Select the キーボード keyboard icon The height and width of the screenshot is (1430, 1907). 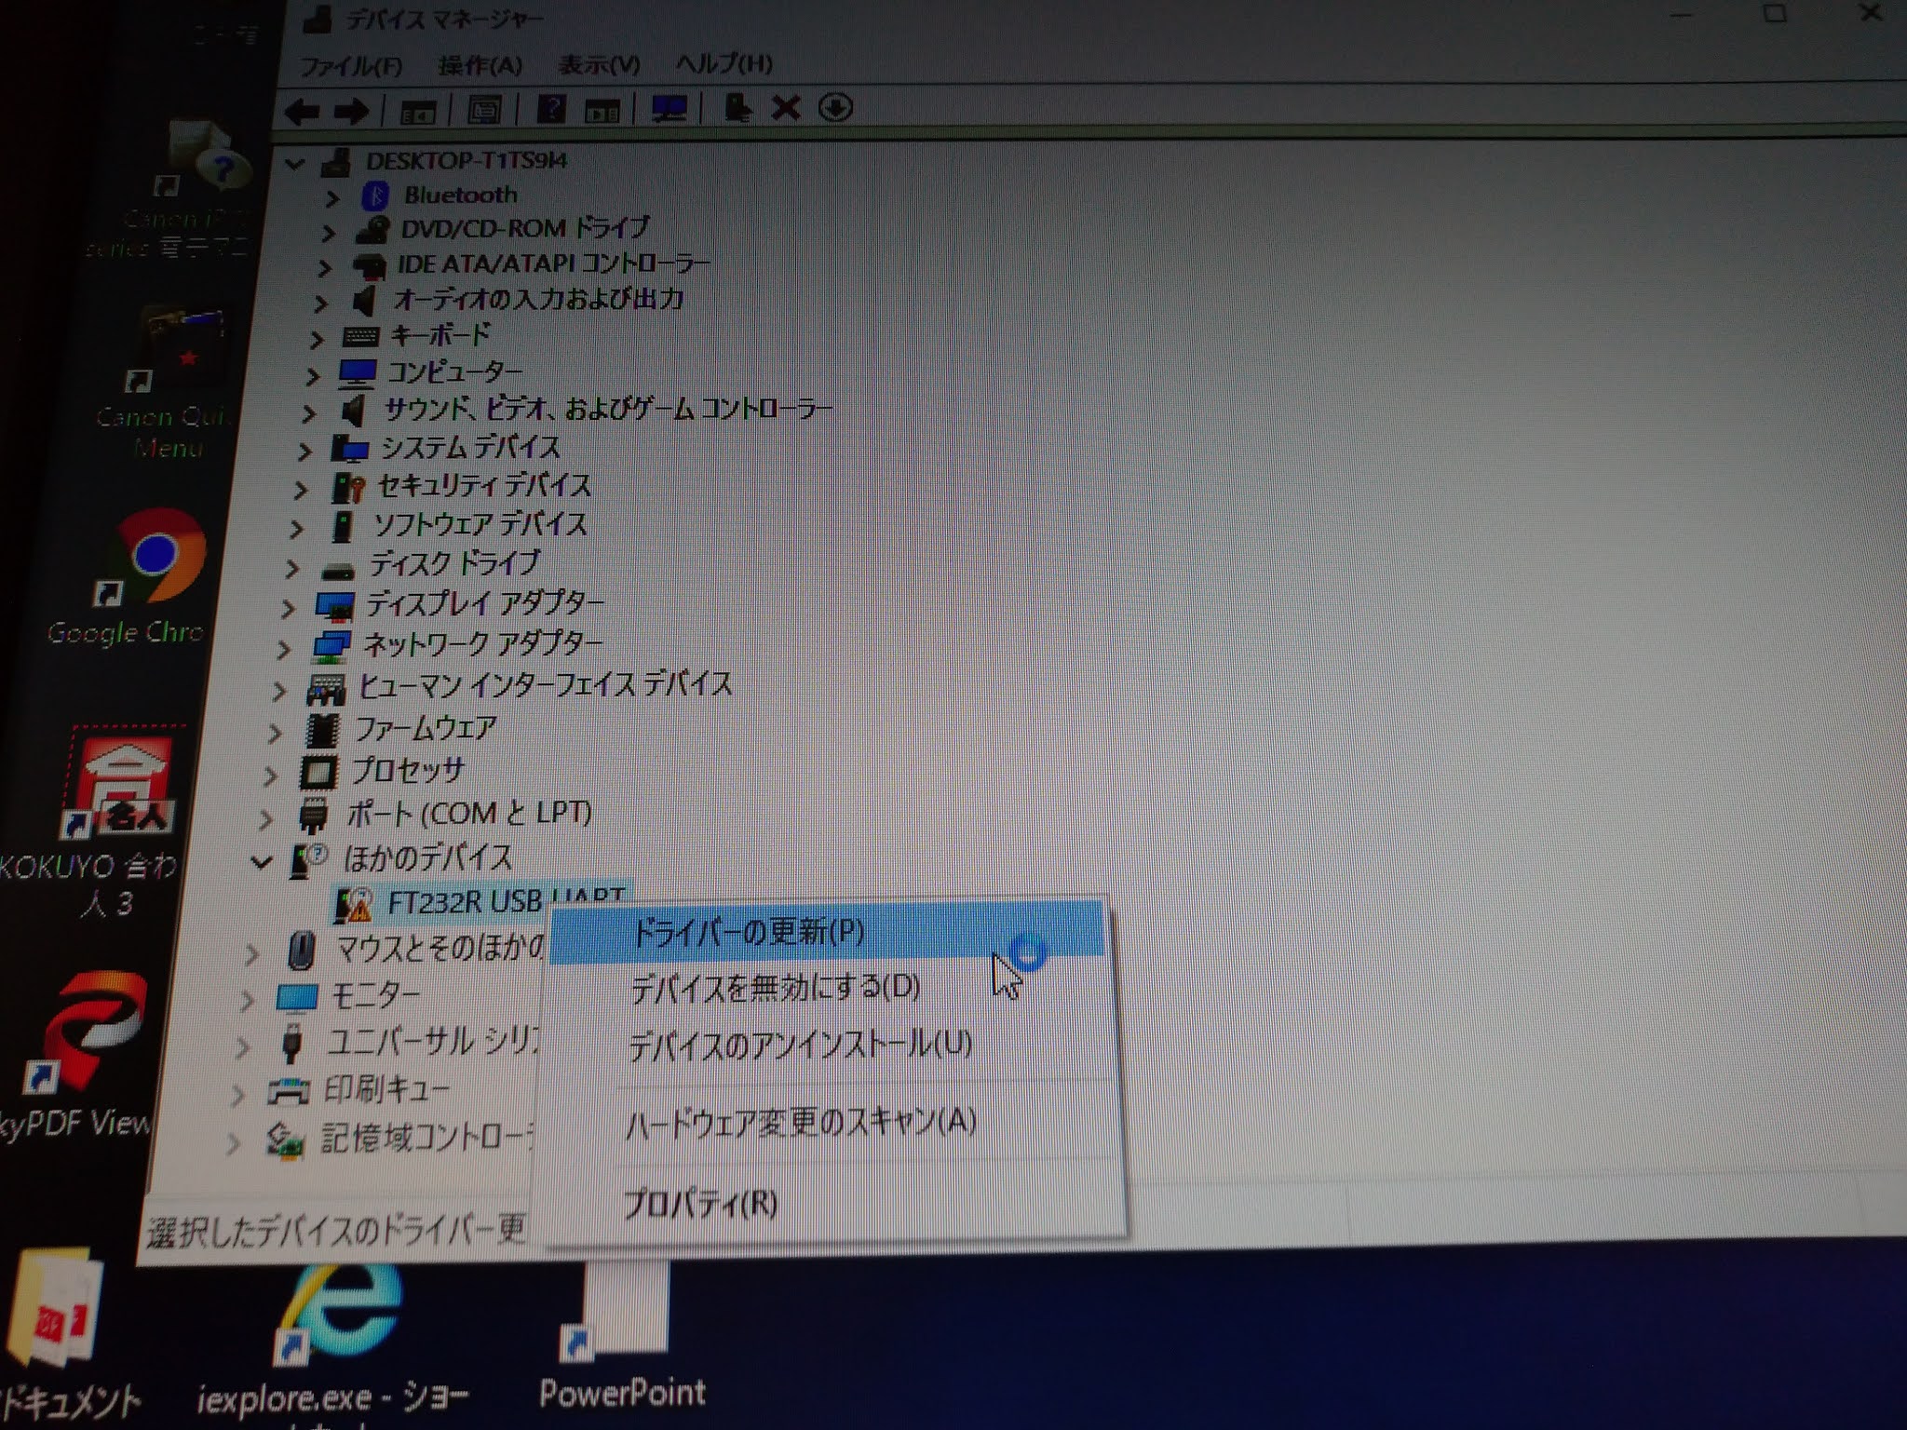pos(360,335)
